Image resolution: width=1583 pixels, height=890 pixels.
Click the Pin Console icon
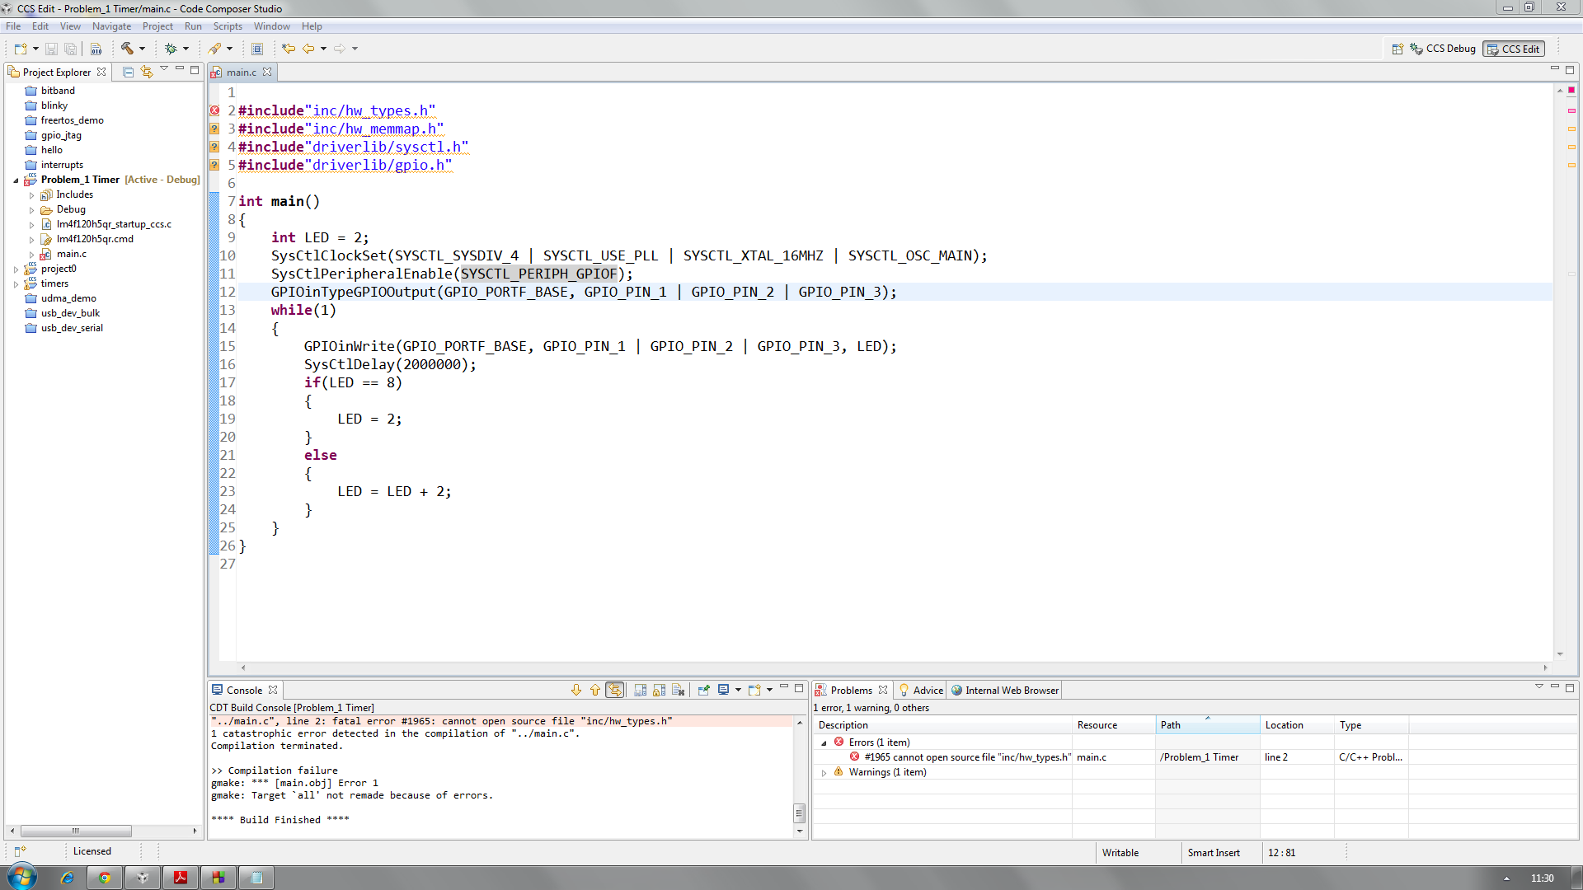pyautogui.click(x=703, y=691)
